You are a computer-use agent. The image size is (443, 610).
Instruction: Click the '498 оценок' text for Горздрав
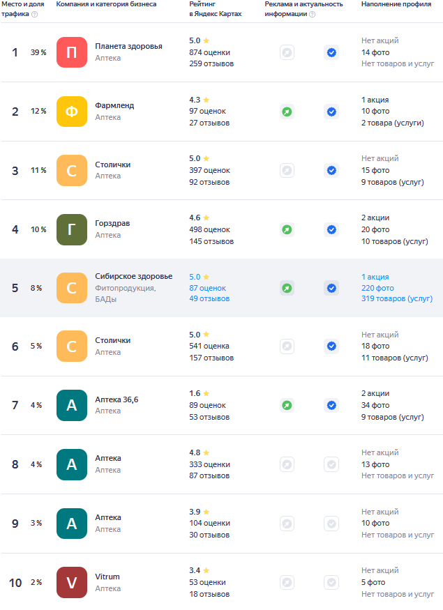209,229
